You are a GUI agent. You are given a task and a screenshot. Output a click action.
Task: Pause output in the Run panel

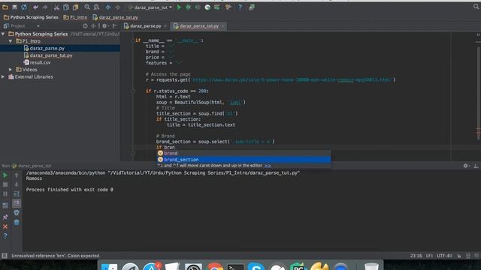click(x=5, y=193)
